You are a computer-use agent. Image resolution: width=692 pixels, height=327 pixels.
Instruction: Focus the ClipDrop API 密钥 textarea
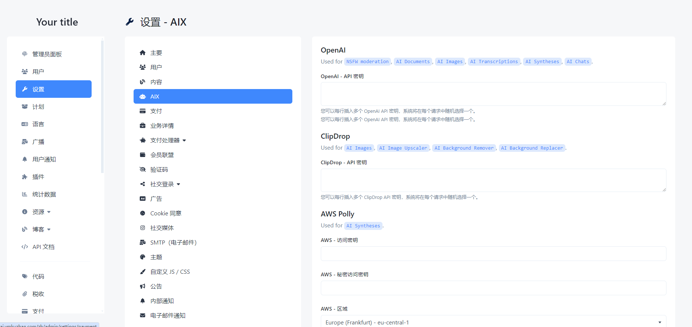tap(493, 180)
